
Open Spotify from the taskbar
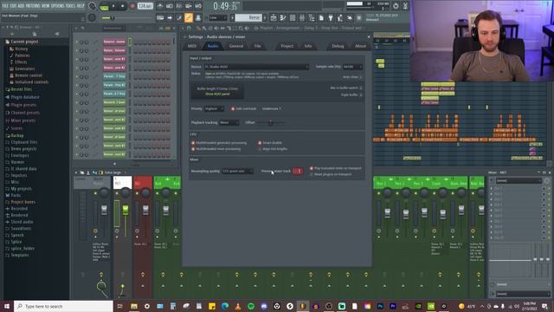click(251, 306)
